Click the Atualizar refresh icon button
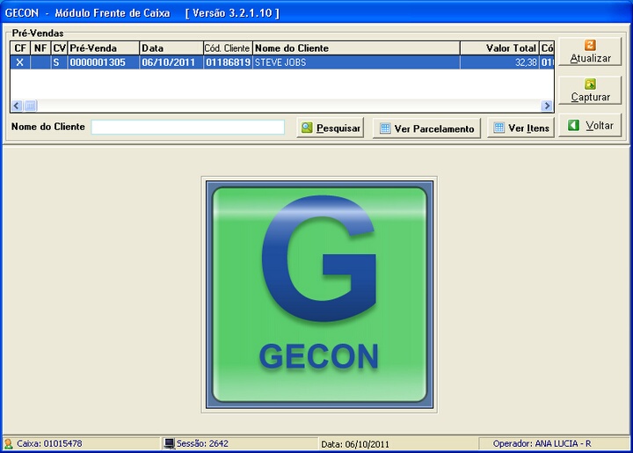 pyautogui.click(x=590, y=45)
